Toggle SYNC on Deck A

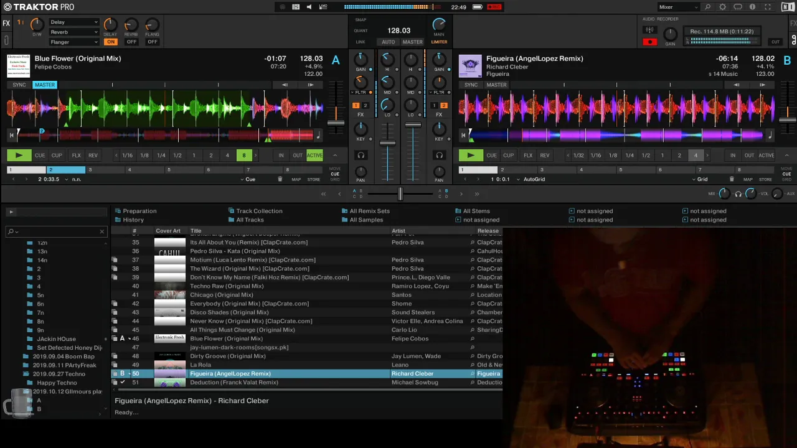(x=19, y=85)
